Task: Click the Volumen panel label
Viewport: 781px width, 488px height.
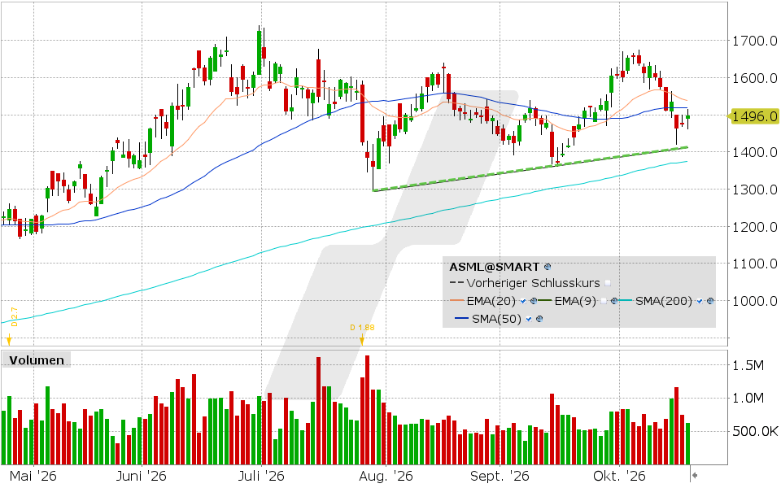Action: point(37,360)
